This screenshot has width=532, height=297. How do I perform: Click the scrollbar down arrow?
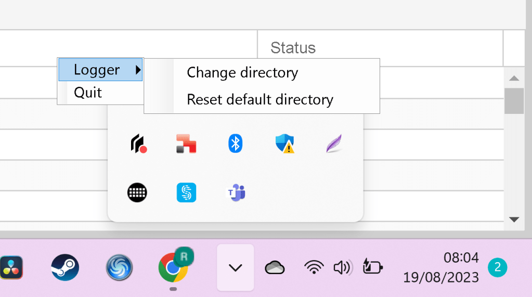(x=514, y=219)
